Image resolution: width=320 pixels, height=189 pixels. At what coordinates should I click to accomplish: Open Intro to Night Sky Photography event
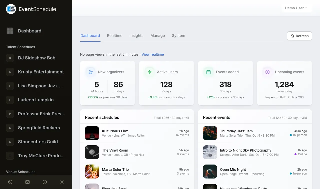[x=255, y=152]
